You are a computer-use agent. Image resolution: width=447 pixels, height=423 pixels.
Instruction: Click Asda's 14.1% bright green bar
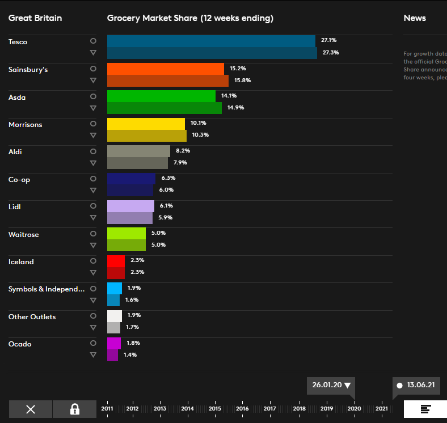pyautogui.click(x=161, y=96)
